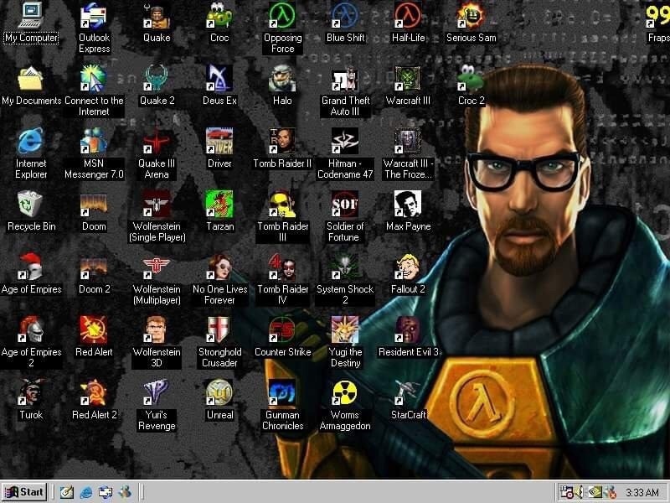Select the Grand Theft Auto III icon
Viewport: 670px width, 503px height.
click(345, 79)
